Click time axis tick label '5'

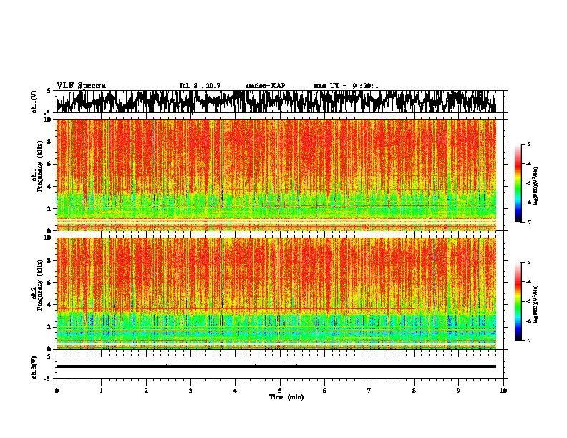pyautogui.click(x=280, y=391)
